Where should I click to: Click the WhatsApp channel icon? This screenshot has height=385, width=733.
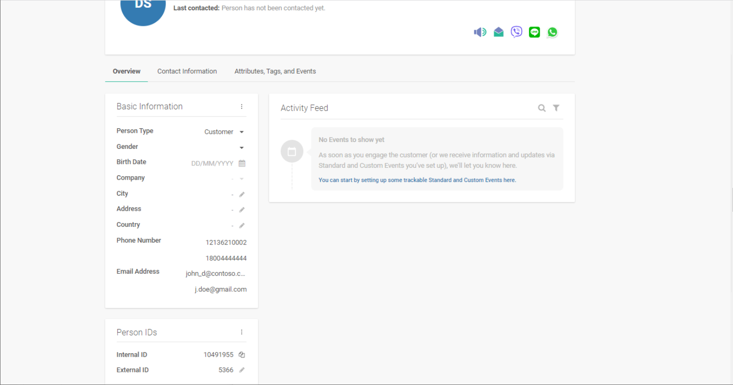coord(552,32)
